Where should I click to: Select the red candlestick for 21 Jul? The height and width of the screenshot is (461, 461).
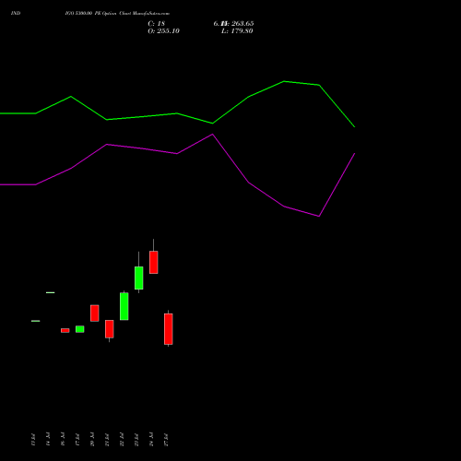click(110, 329)
